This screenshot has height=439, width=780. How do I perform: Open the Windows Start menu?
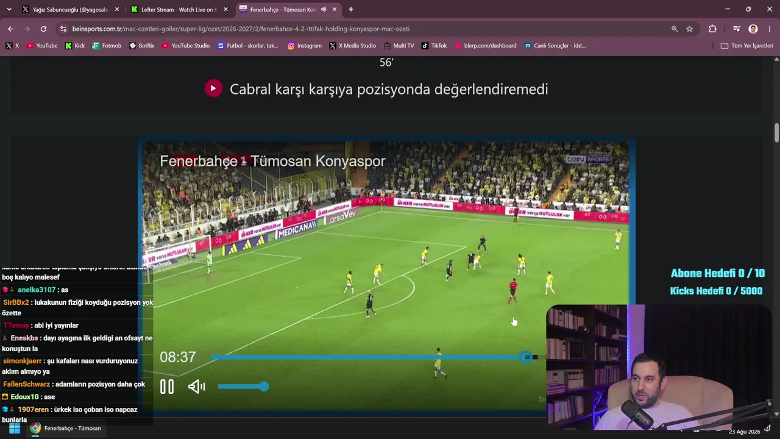[x=15, y=428]
